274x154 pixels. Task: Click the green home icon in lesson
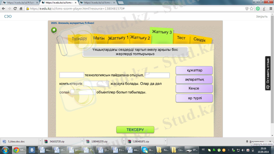(x=54, y=30)
